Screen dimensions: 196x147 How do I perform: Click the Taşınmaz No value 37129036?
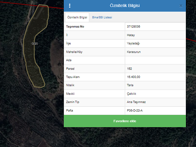[x=134, y=27]
